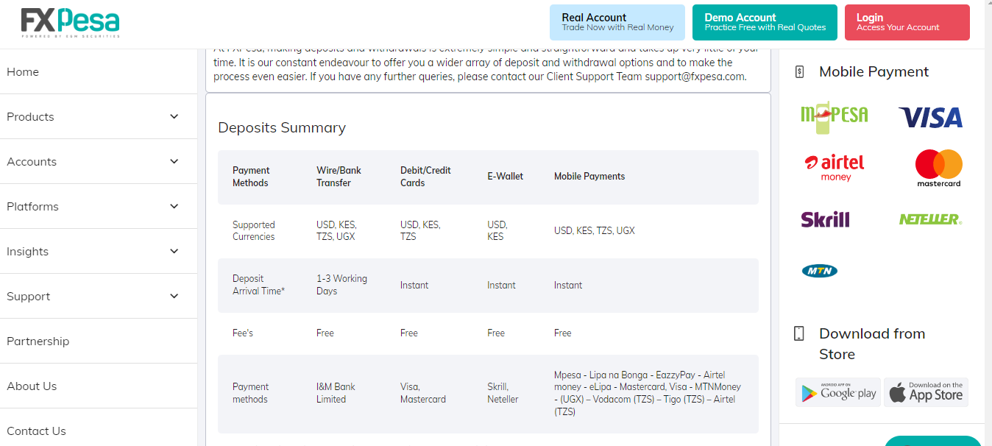Expand the Insights menu chevron

coord(174,251)
